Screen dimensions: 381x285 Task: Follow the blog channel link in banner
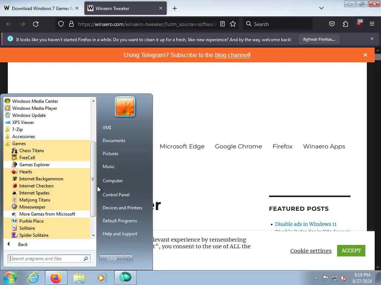pyautogui.click(x=233, y=55)
